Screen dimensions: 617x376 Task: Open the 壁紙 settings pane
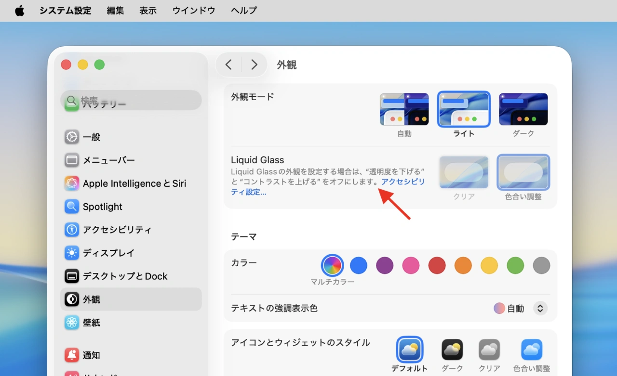tap(92, 323)
